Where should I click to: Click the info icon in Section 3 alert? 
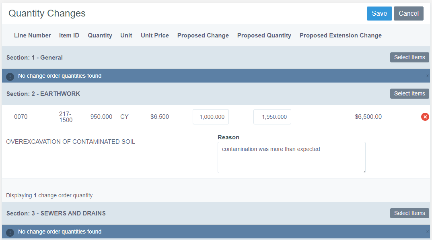click(x=10, y=232)
